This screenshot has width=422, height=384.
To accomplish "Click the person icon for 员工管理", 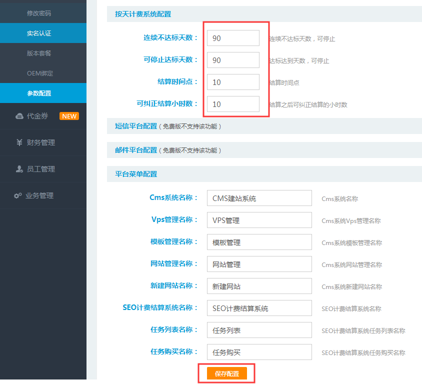I will (19, 169).
